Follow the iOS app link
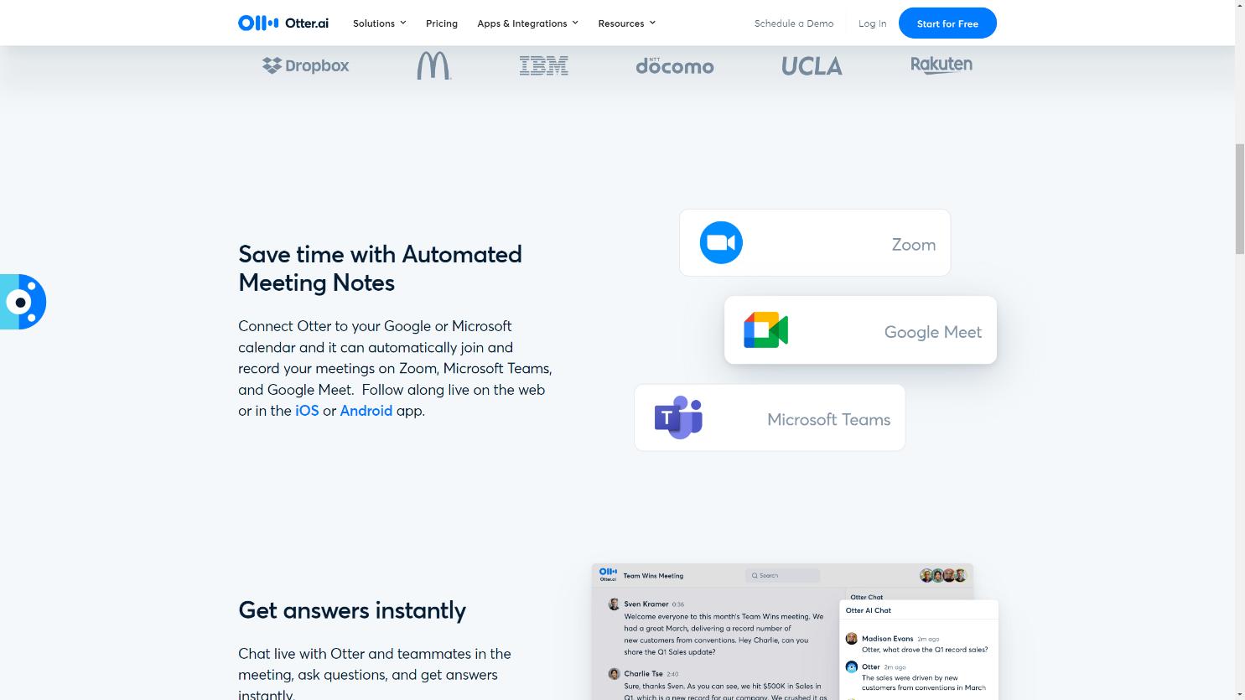 307,411
